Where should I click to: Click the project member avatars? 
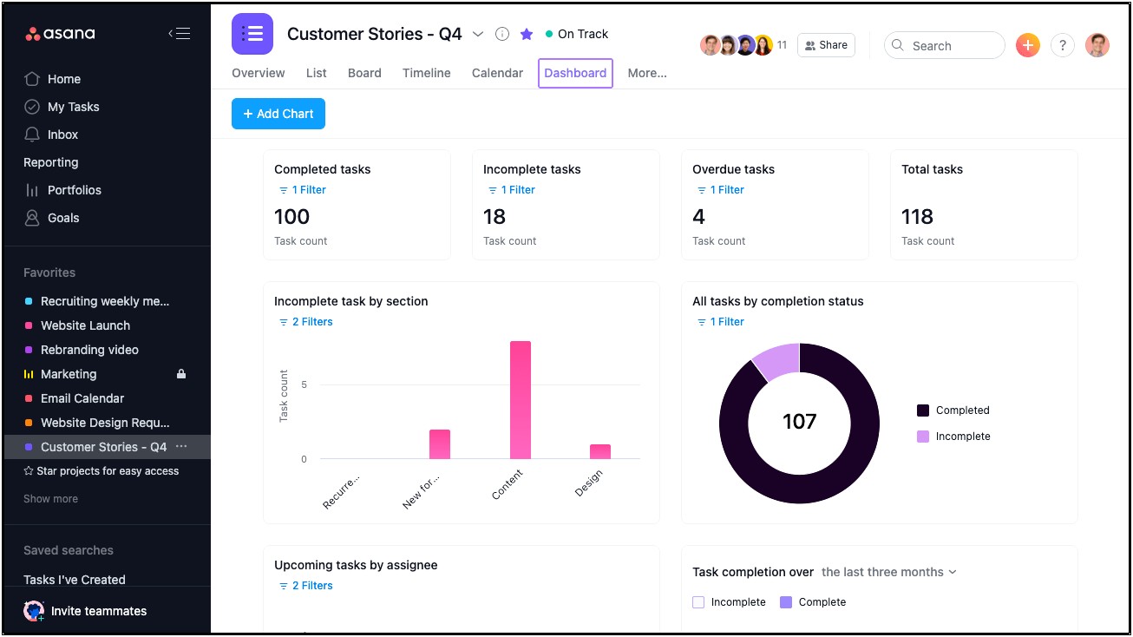click(x=737, y=45)
